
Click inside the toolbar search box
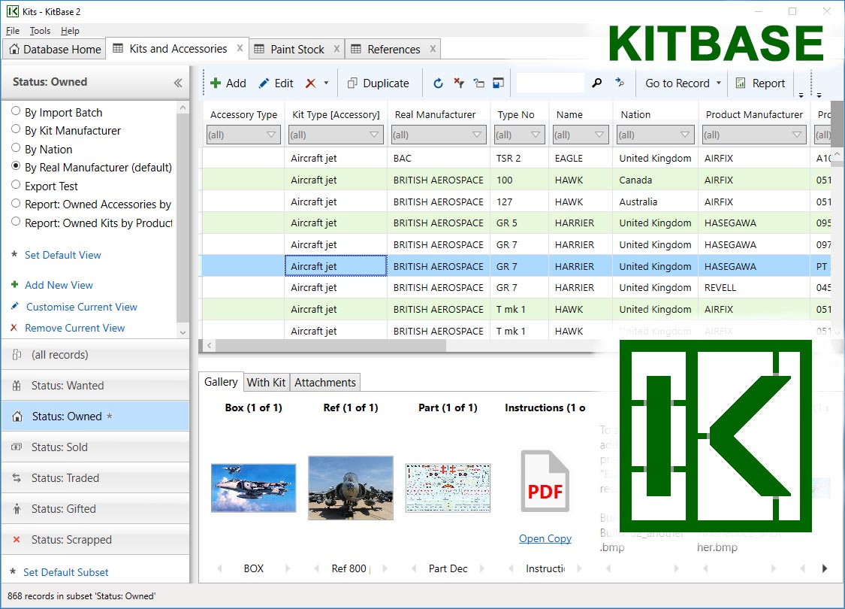pos(550,83)
